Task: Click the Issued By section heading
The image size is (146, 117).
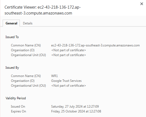Action: tap(12, 68)
